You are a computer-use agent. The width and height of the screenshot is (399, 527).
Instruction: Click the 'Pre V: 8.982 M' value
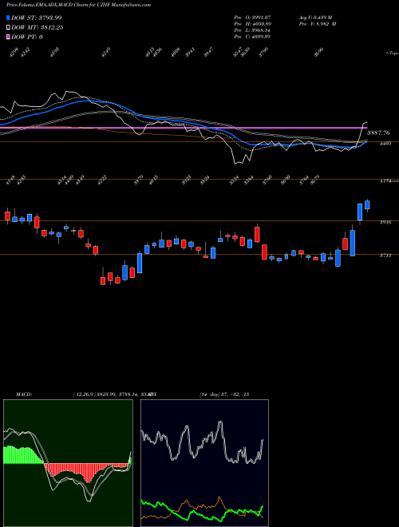coord(317,24)
